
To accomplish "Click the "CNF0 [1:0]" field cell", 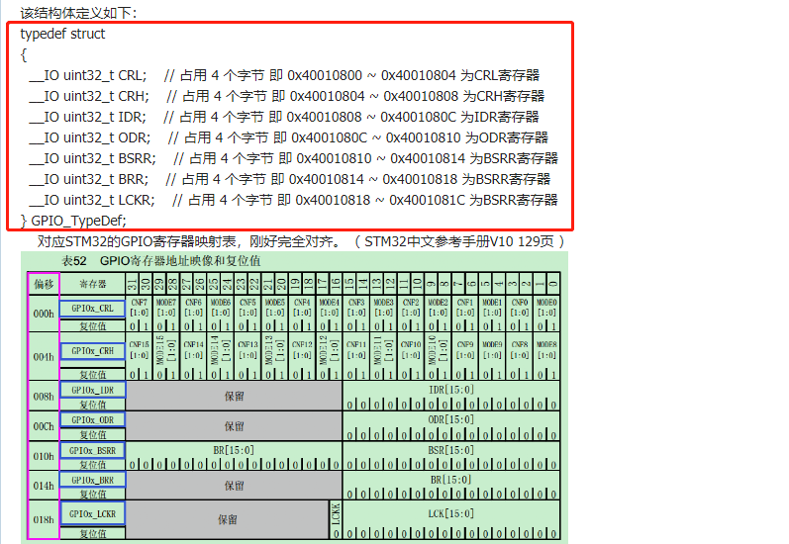I will 520,308.
